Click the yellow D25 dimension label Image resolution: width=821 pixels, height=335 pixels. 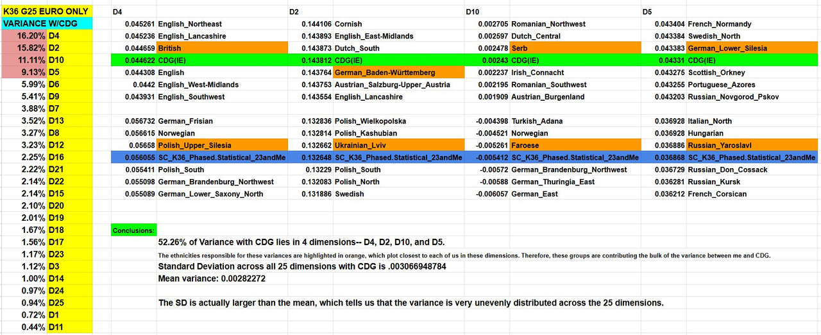pyautogui.click(x=69, y=303)
